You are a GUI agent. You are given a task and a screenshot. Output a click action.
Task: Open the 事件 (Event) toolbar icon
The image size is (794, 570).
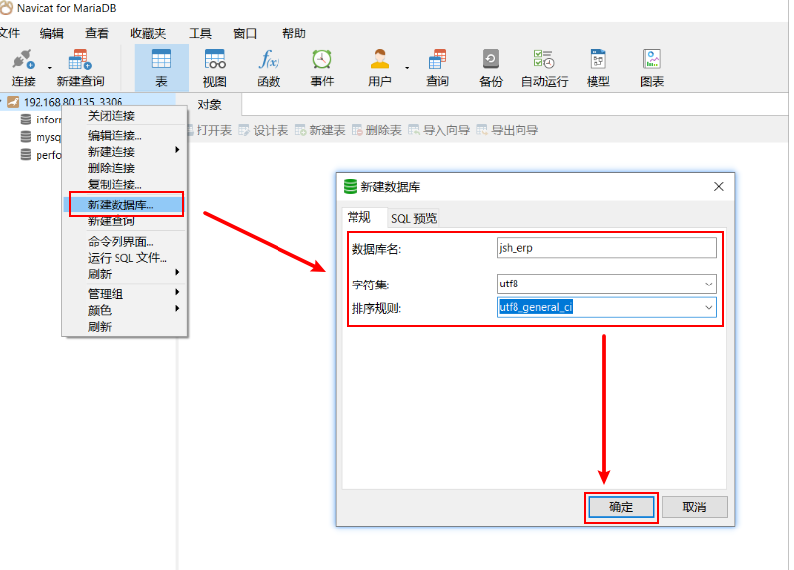(x=322, y=68)
